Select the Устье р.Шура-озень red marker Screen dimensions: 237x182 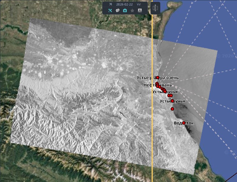coord(158,78)
